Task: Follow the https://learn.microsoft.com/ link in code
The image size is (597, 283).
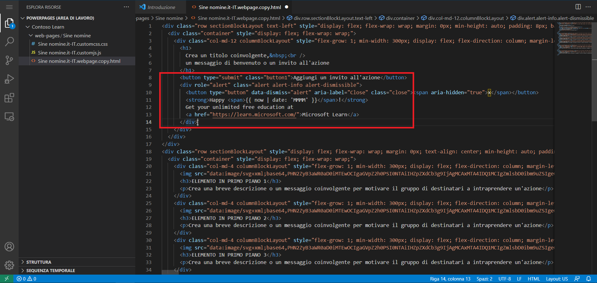Action: [254, 115]
